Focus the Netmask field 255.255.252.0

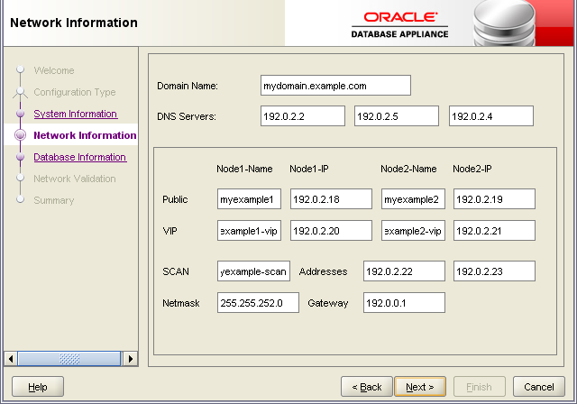[x=258, y=303]
